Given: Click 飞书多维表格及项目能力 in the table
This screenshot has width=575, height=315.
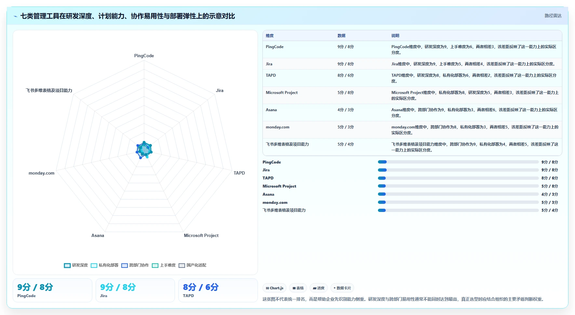Looking at the screenshot, I should pos(287,144).
